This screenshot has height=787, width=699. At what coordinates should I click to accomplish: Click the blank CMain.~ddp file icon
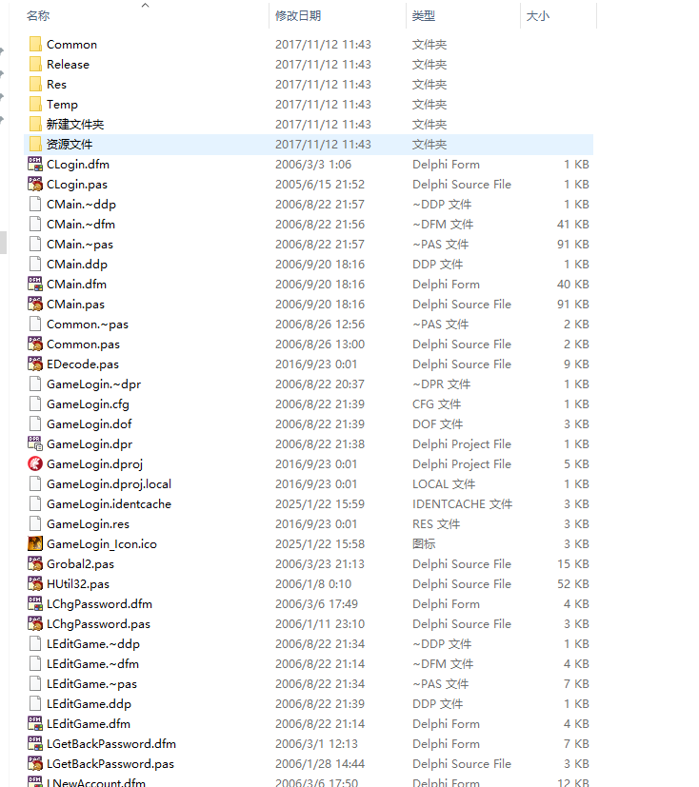click(35, 204)
